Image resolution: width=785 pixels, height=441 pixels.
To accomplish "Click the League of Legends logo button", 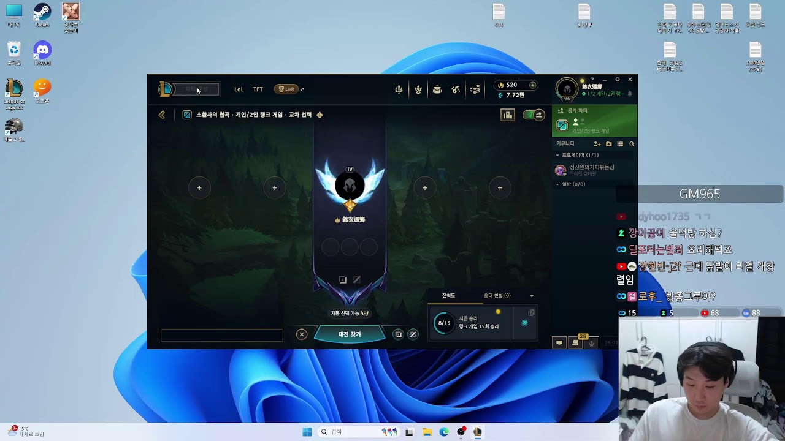I will tap(166, 89).
